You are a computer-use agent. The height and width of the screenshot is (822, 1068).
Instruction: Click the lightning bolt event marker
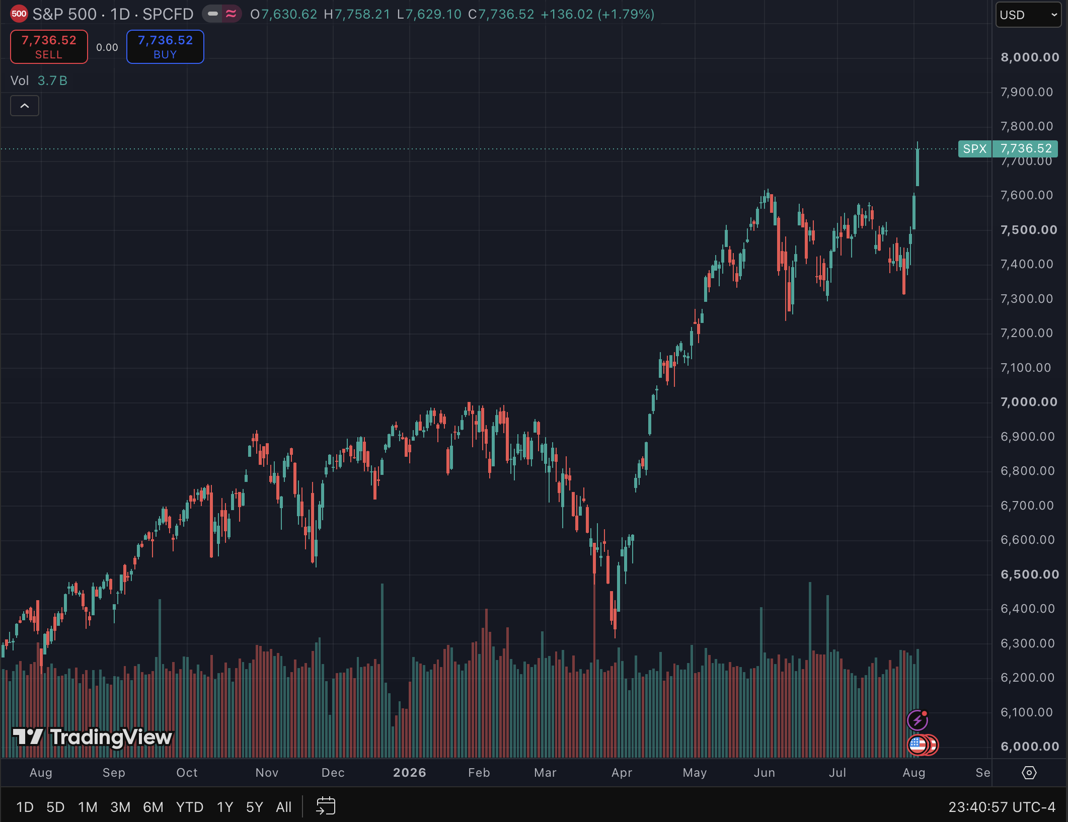pyautogui.click(x=918, y=720)
